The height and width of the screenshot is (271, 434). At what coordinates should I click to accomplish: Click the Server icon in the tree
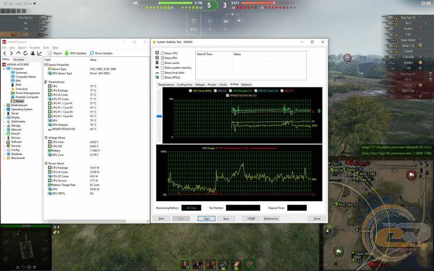click(x=8, y=113)
